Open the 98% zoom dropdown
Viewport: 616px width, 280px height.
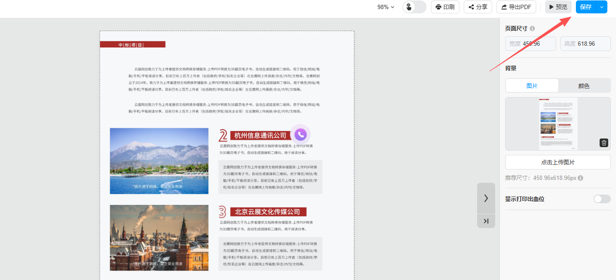pyautogui.click(x=386, y=7)
